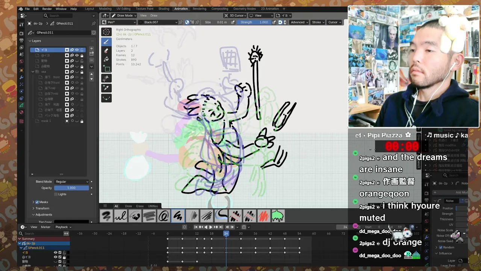Open the Render menu
The width and height of the screenshot is (481, 271).
(47, 9)
